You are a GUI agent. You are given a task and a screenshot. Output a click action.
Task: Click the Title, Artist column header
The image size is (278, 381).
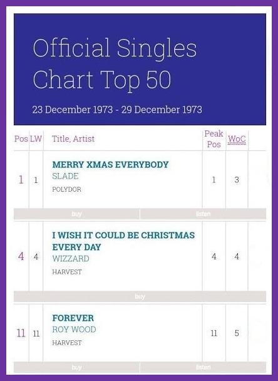coord(73,138)
